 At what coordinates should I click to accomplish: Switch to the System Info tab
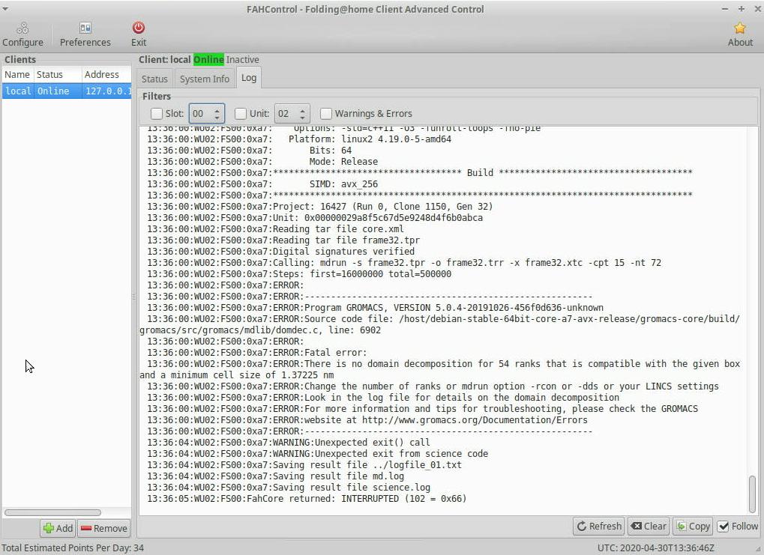[x=205, y=79]
